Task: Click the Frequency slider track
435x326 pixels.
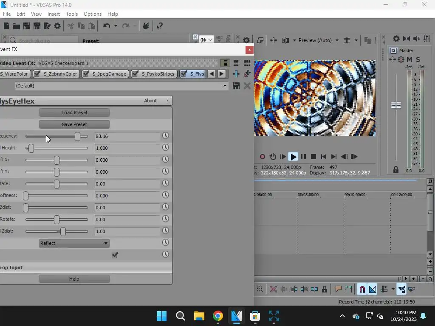Action: [56, 136]
